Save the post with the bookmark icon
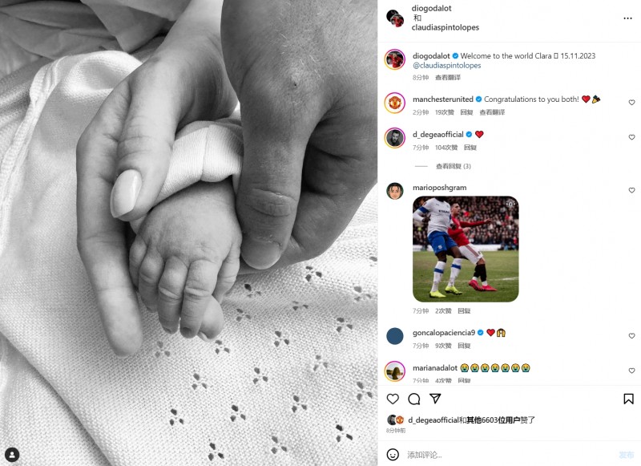This screenshot has width=641, height=466. coord(628,399)
